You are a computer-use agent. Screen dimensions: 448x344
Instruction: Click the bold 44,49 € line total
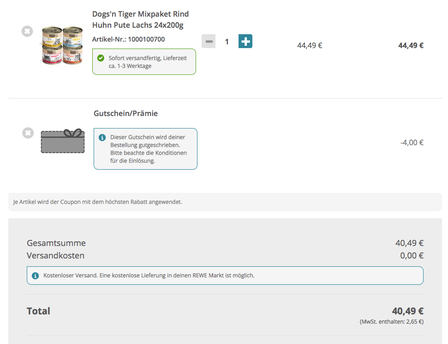point(411,45)
